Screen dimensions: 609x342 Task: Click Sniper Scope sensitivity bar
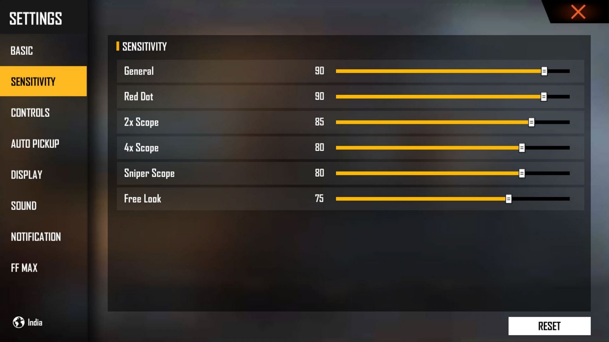pos(452,173)
